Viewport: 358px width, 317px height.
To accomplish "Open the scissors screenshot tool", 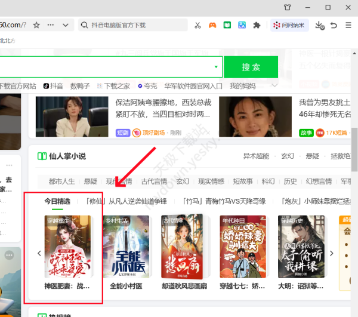I will [197, 25].
